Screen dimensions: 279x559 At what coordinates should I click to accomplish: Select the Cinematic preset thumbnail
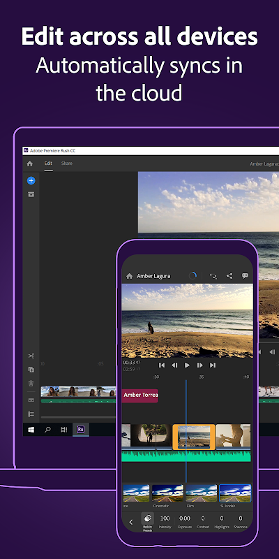pos(167,493)
